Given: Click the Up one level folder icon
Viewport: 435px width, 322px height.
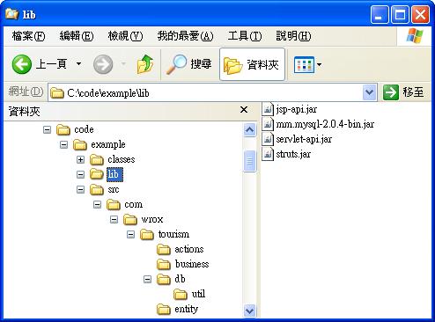Looking at the screenshot, I should 145,64.
